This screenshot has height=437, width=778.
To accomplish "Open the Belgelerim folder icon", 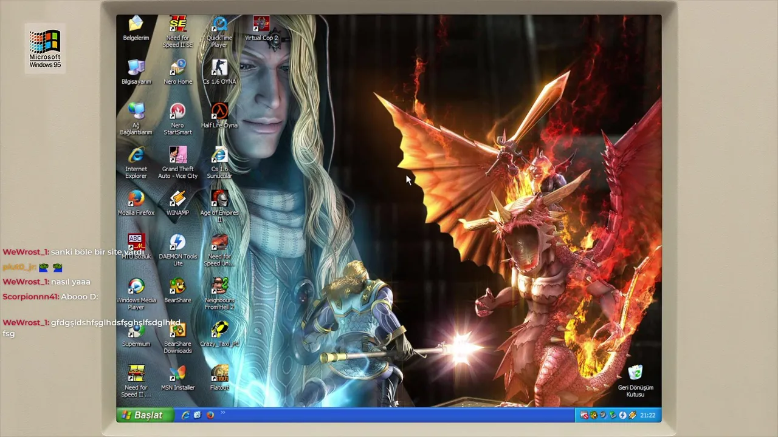I will (x=136, y=29).
